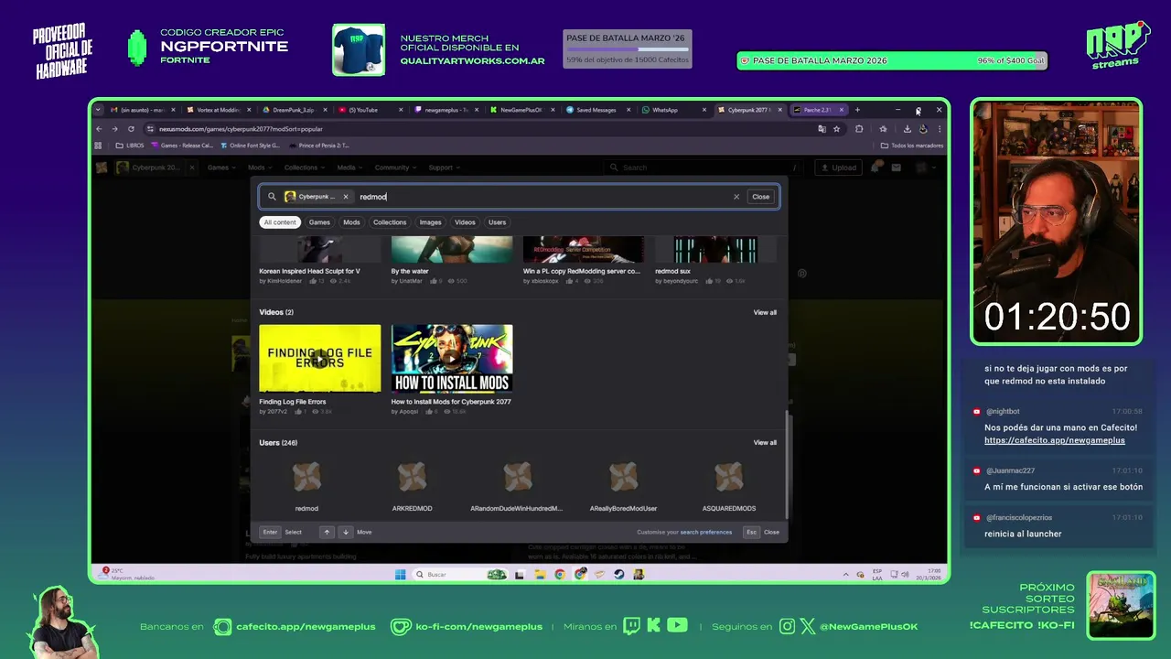Open new browser tab with plus
Image resolution: width=1171 pixels, height=659 pixels.
click(x=857, y=110)
